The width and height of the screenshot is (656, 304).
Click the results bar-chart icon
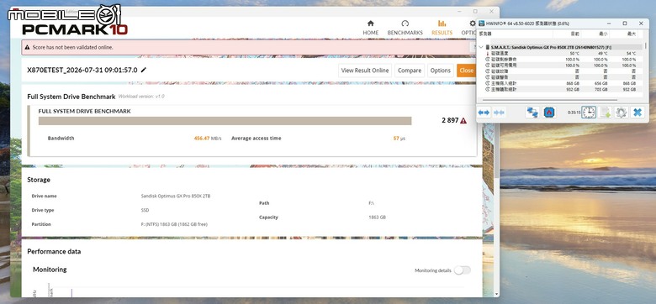[442, 24]
